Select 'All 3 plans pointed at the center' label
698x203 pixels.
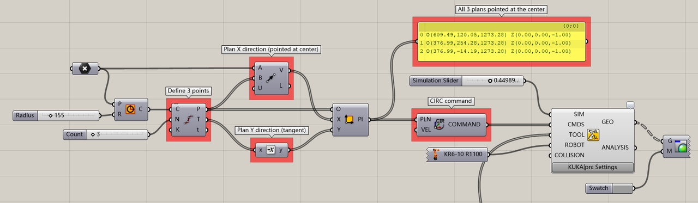pos(502,9)
